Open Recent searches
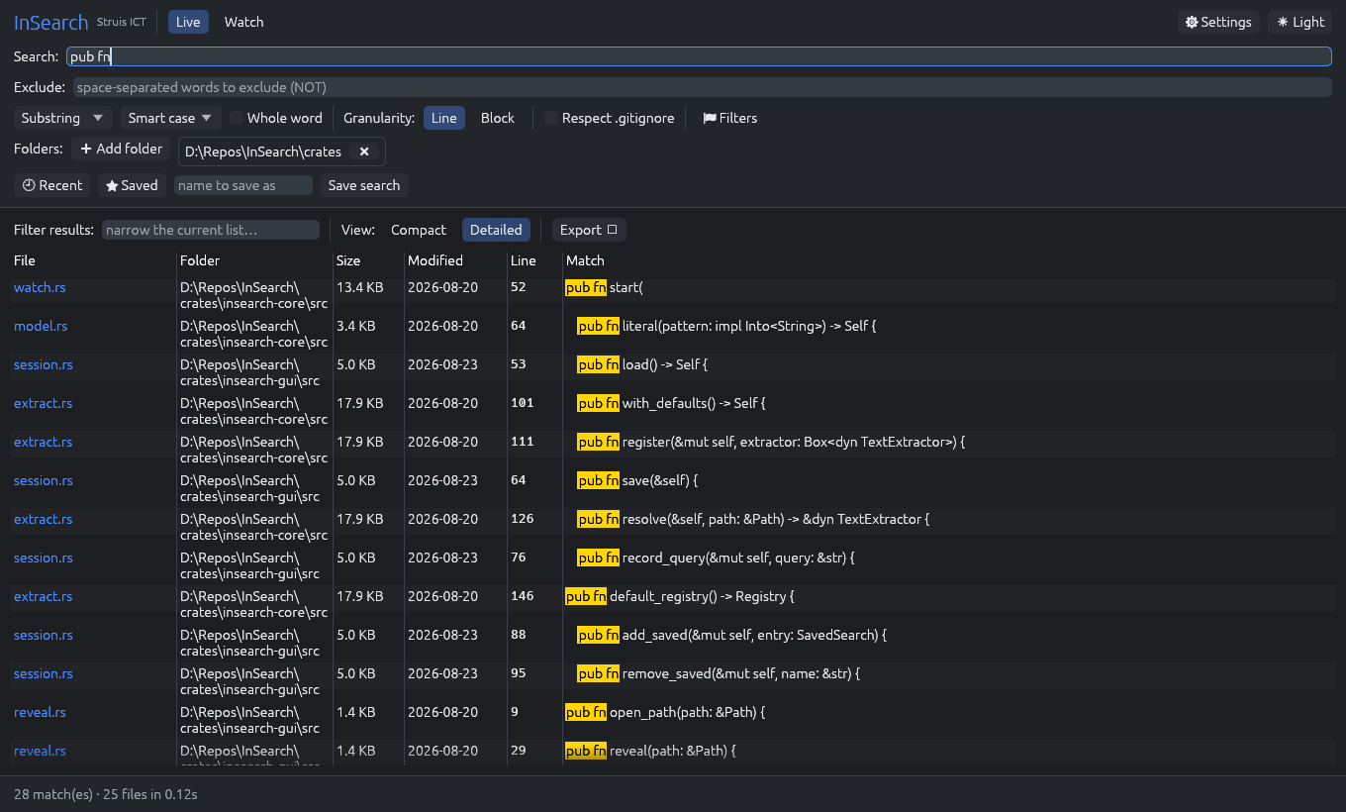 (52, 185)
